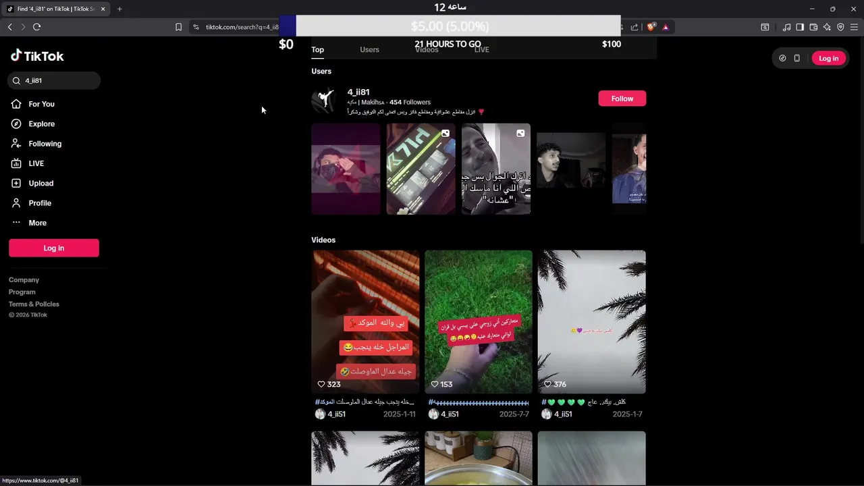Open Brave Shields lion icon
Image resolution: width=864 pixels, height=486 pixels.
(x=651, y=27)
